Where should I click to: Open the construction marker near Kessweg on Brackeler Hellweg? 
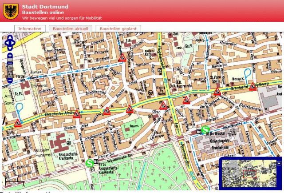pos(106,111)
